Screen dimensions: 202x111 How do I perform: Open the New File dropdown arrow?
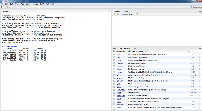click(x=4, y=7)
